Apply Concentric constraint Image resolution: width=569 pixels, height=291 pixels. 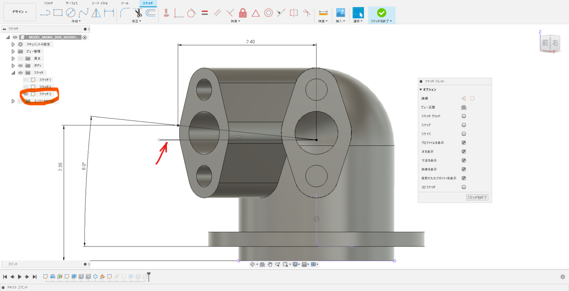tap(268, 13)
